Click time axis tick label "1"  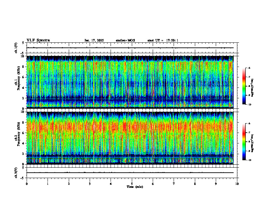coord(48,184)
